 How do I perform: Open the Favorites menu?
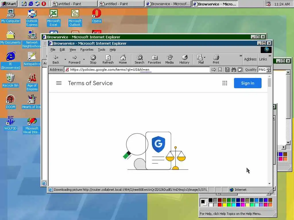point(87,50)
